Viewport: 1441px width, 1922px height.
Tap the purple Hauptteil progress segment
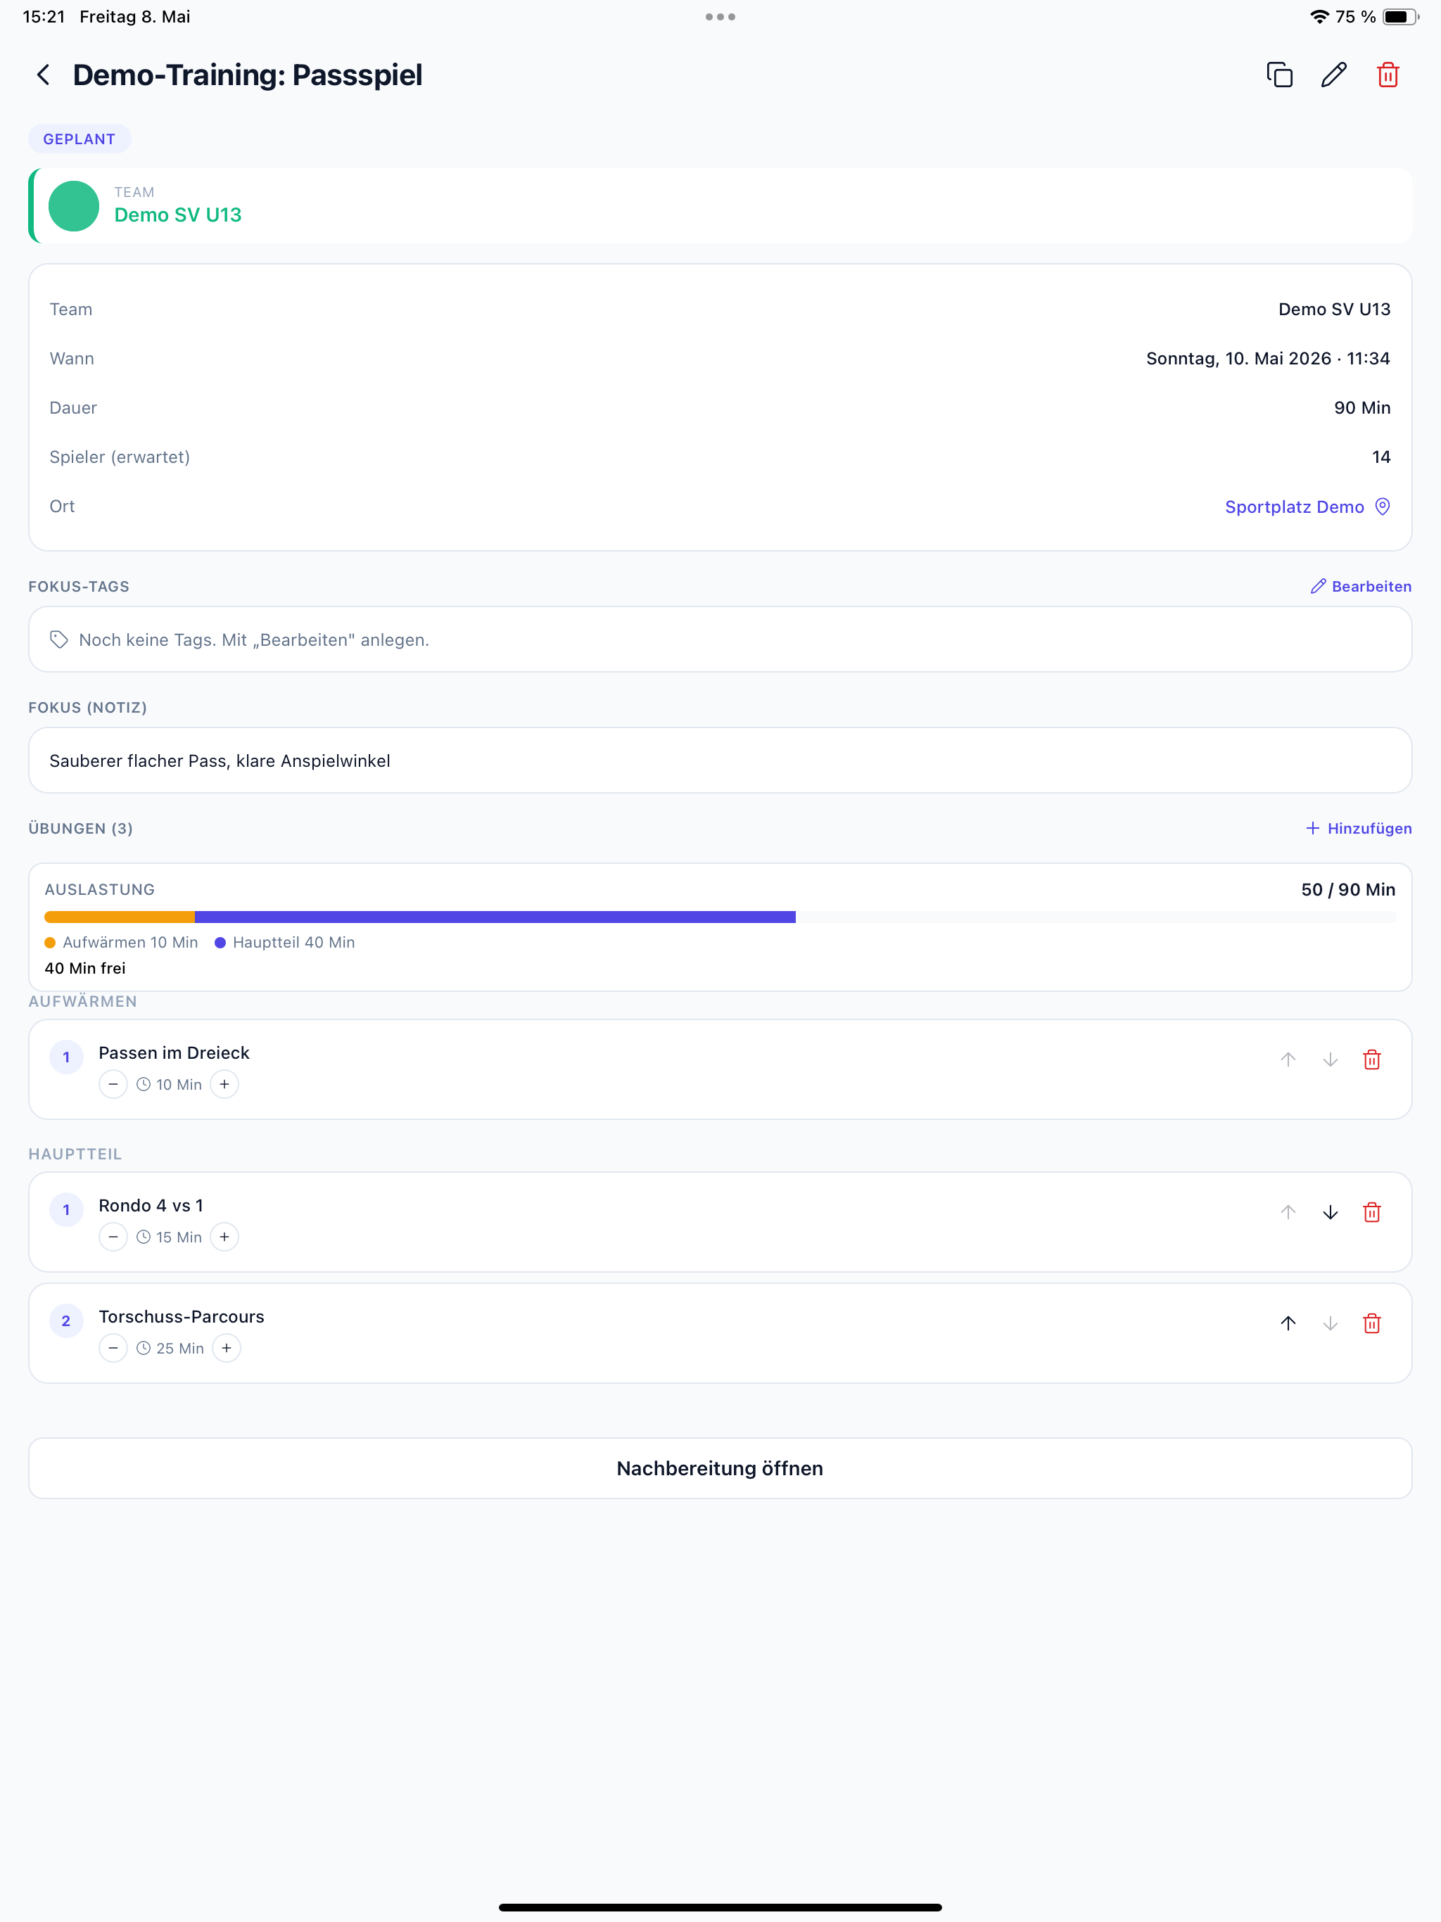point(495,917)
